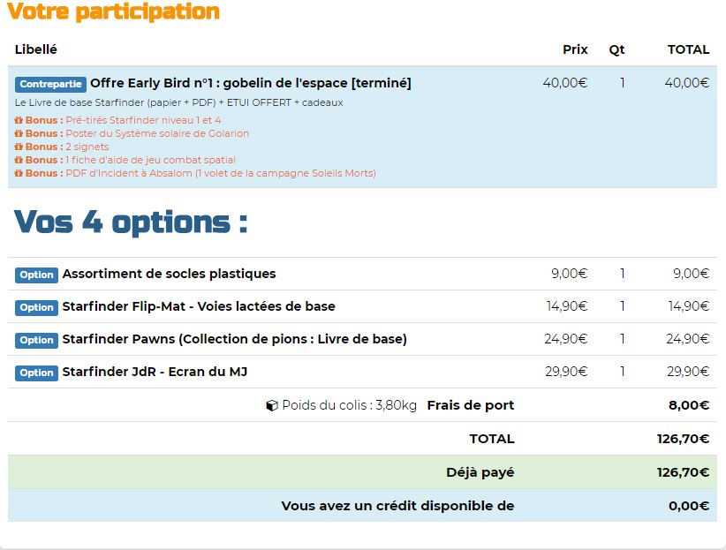The height and width of the screenshot is (550, 726).
Task: Click gift icon beside Pré-tirés Starfinder bonus
Action: (x=19, y=120)
